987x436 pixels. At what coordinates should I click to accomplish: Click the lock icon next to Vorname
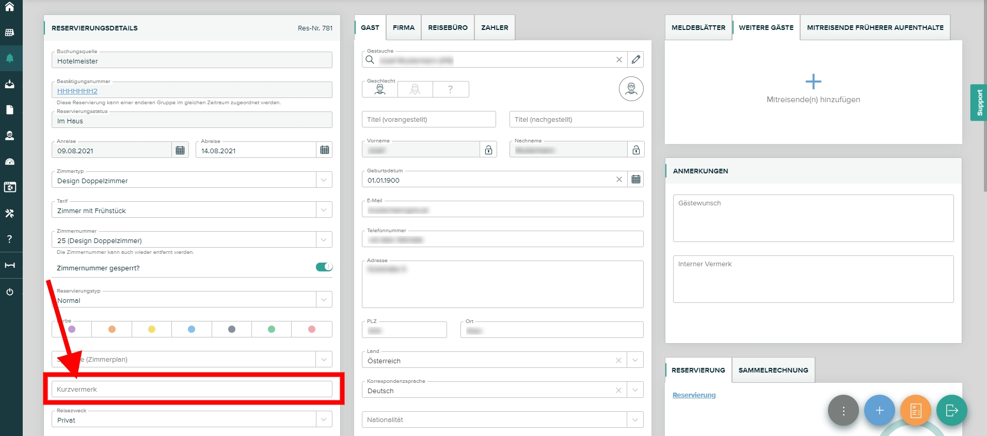tap(488, 150)
